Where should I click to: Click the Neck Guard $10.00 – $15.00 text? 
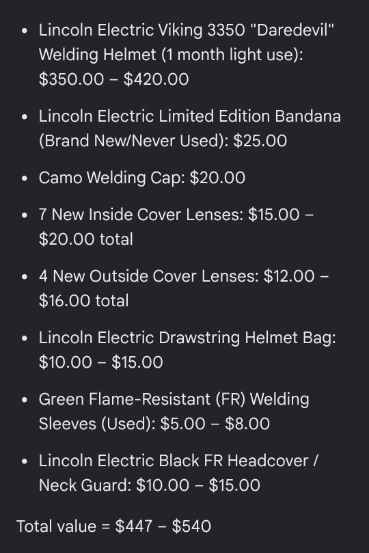150,485
